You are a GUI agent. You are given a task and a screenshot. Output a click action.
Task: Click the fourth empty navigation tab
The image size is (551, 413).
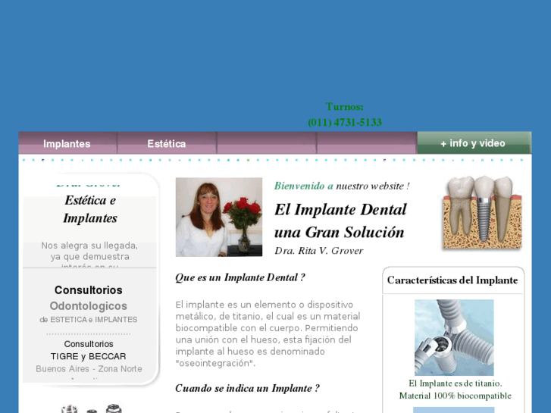[367, 143]
